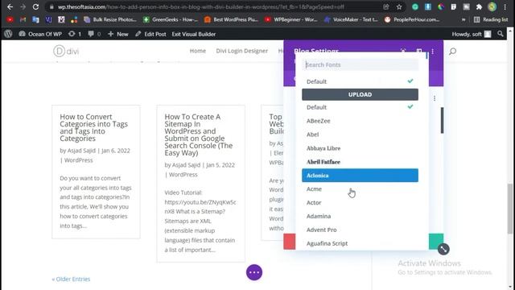Click the current Default font selection at top

click(x=360, y=81)
